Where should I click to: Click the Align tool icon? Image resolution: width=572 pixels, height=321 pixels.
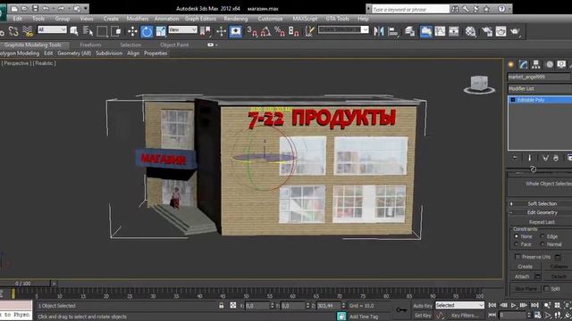click(x=393, y=32)
